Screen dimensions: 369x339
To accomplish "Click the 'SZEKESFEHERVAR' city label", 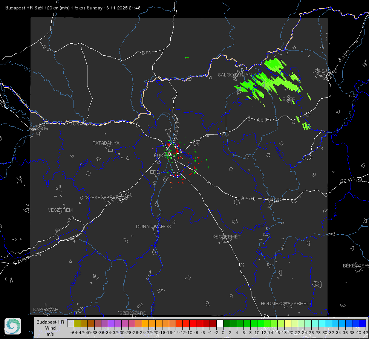I will [x=107, y=198].
